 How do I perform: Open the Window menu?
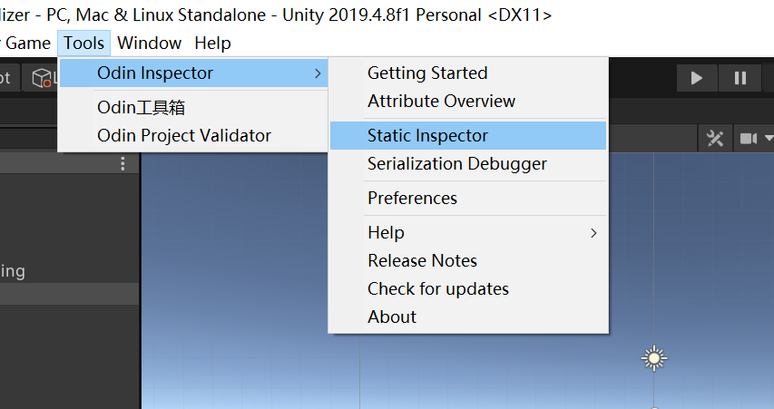tap(149, 44)
